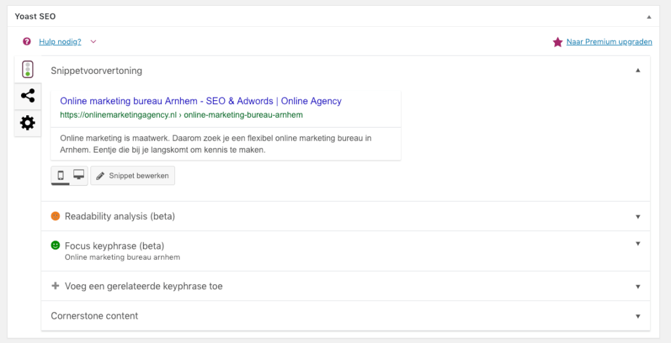671x343 pixels.
Task: Open the social share settings tab
Action: pyautogui.click(x=28, y=96)
